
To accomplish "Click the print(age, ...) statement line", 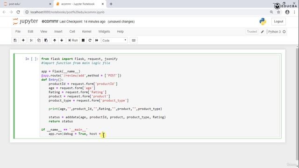I will tap(105, 109).
